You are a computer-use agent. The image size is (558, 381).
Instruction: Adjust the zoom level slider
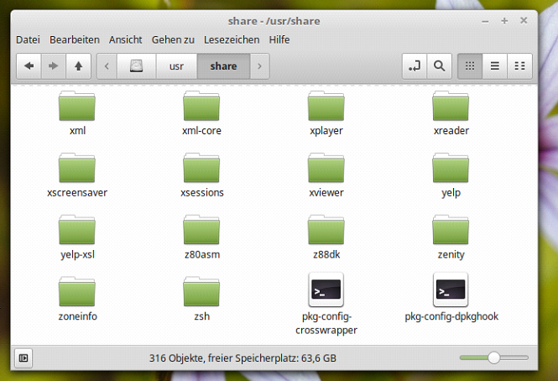494,358
